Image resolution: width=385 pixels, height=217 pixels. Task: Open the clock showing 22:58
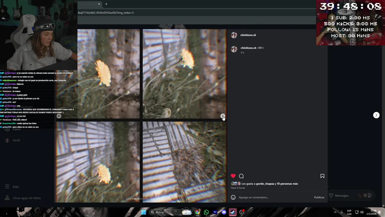point(371,212)
